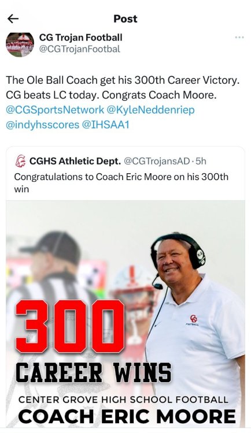Open CGHS Athletic Dept. quoted account name
The width and height of the screenshot is (251, 433).
coord(75,161)
